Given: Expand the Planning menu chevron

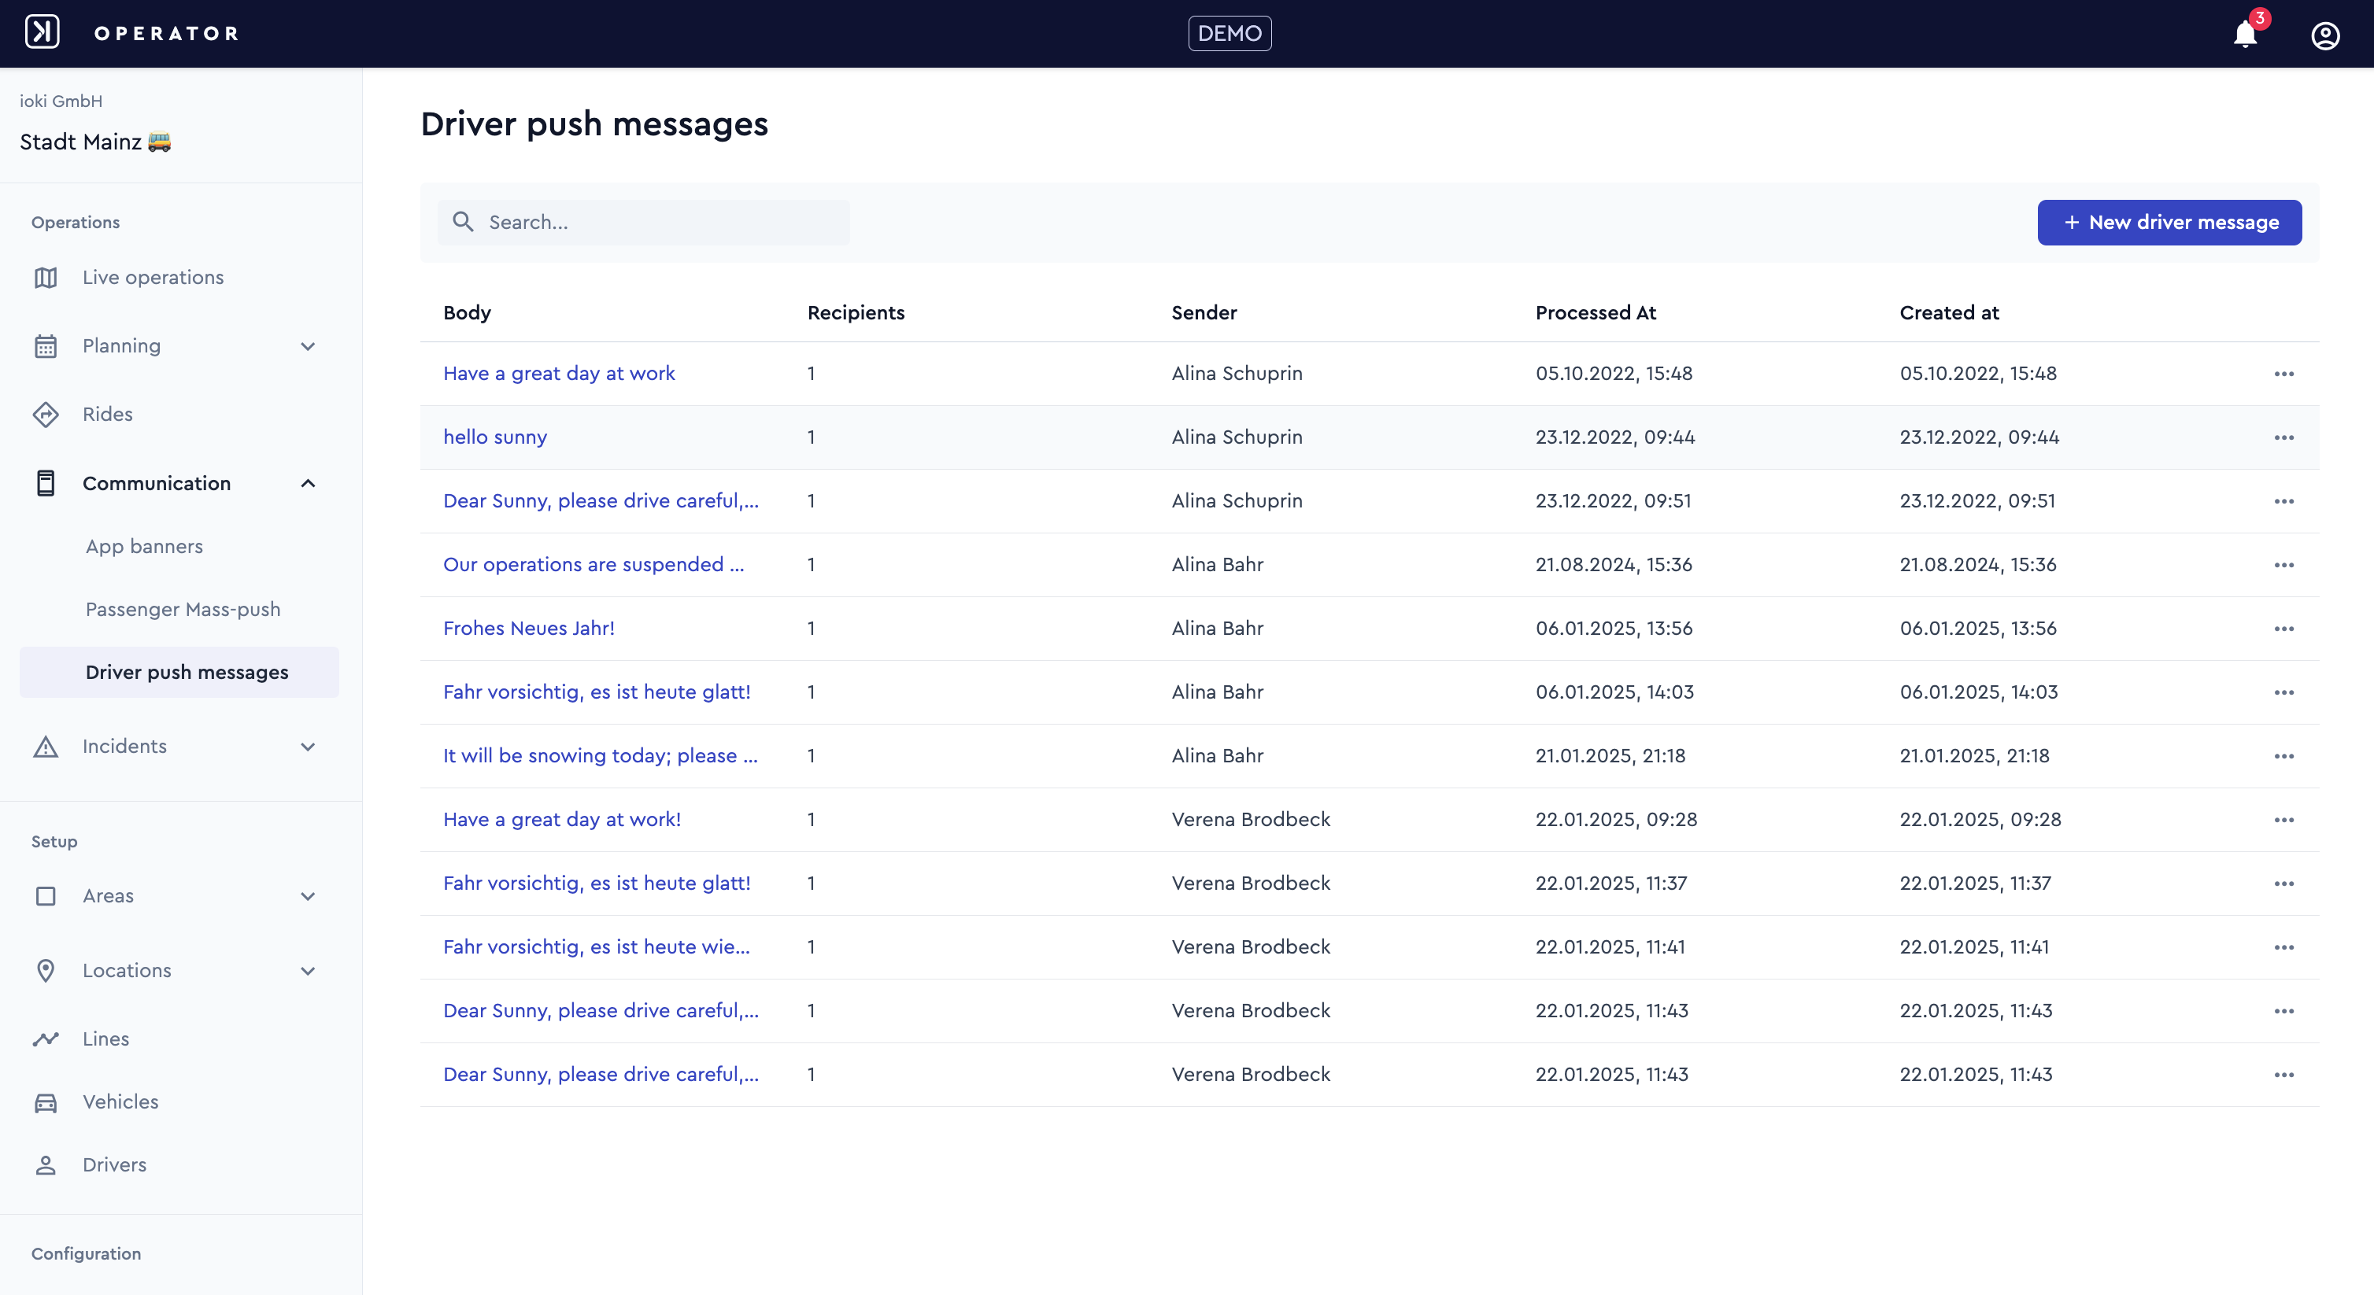Looking at the screenshot, I should (x=308, y=346).
